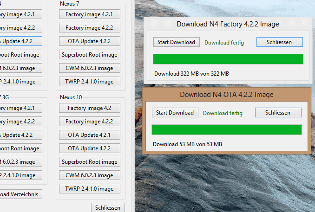The height and width of the screenshot is (212, 315).
Task: Click the 'Nexus 7' group label
Action: 70,4
